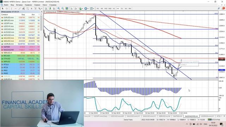The image size is (226, 127).
Task: Select the Trendline drawing tool
Action: 19,8
